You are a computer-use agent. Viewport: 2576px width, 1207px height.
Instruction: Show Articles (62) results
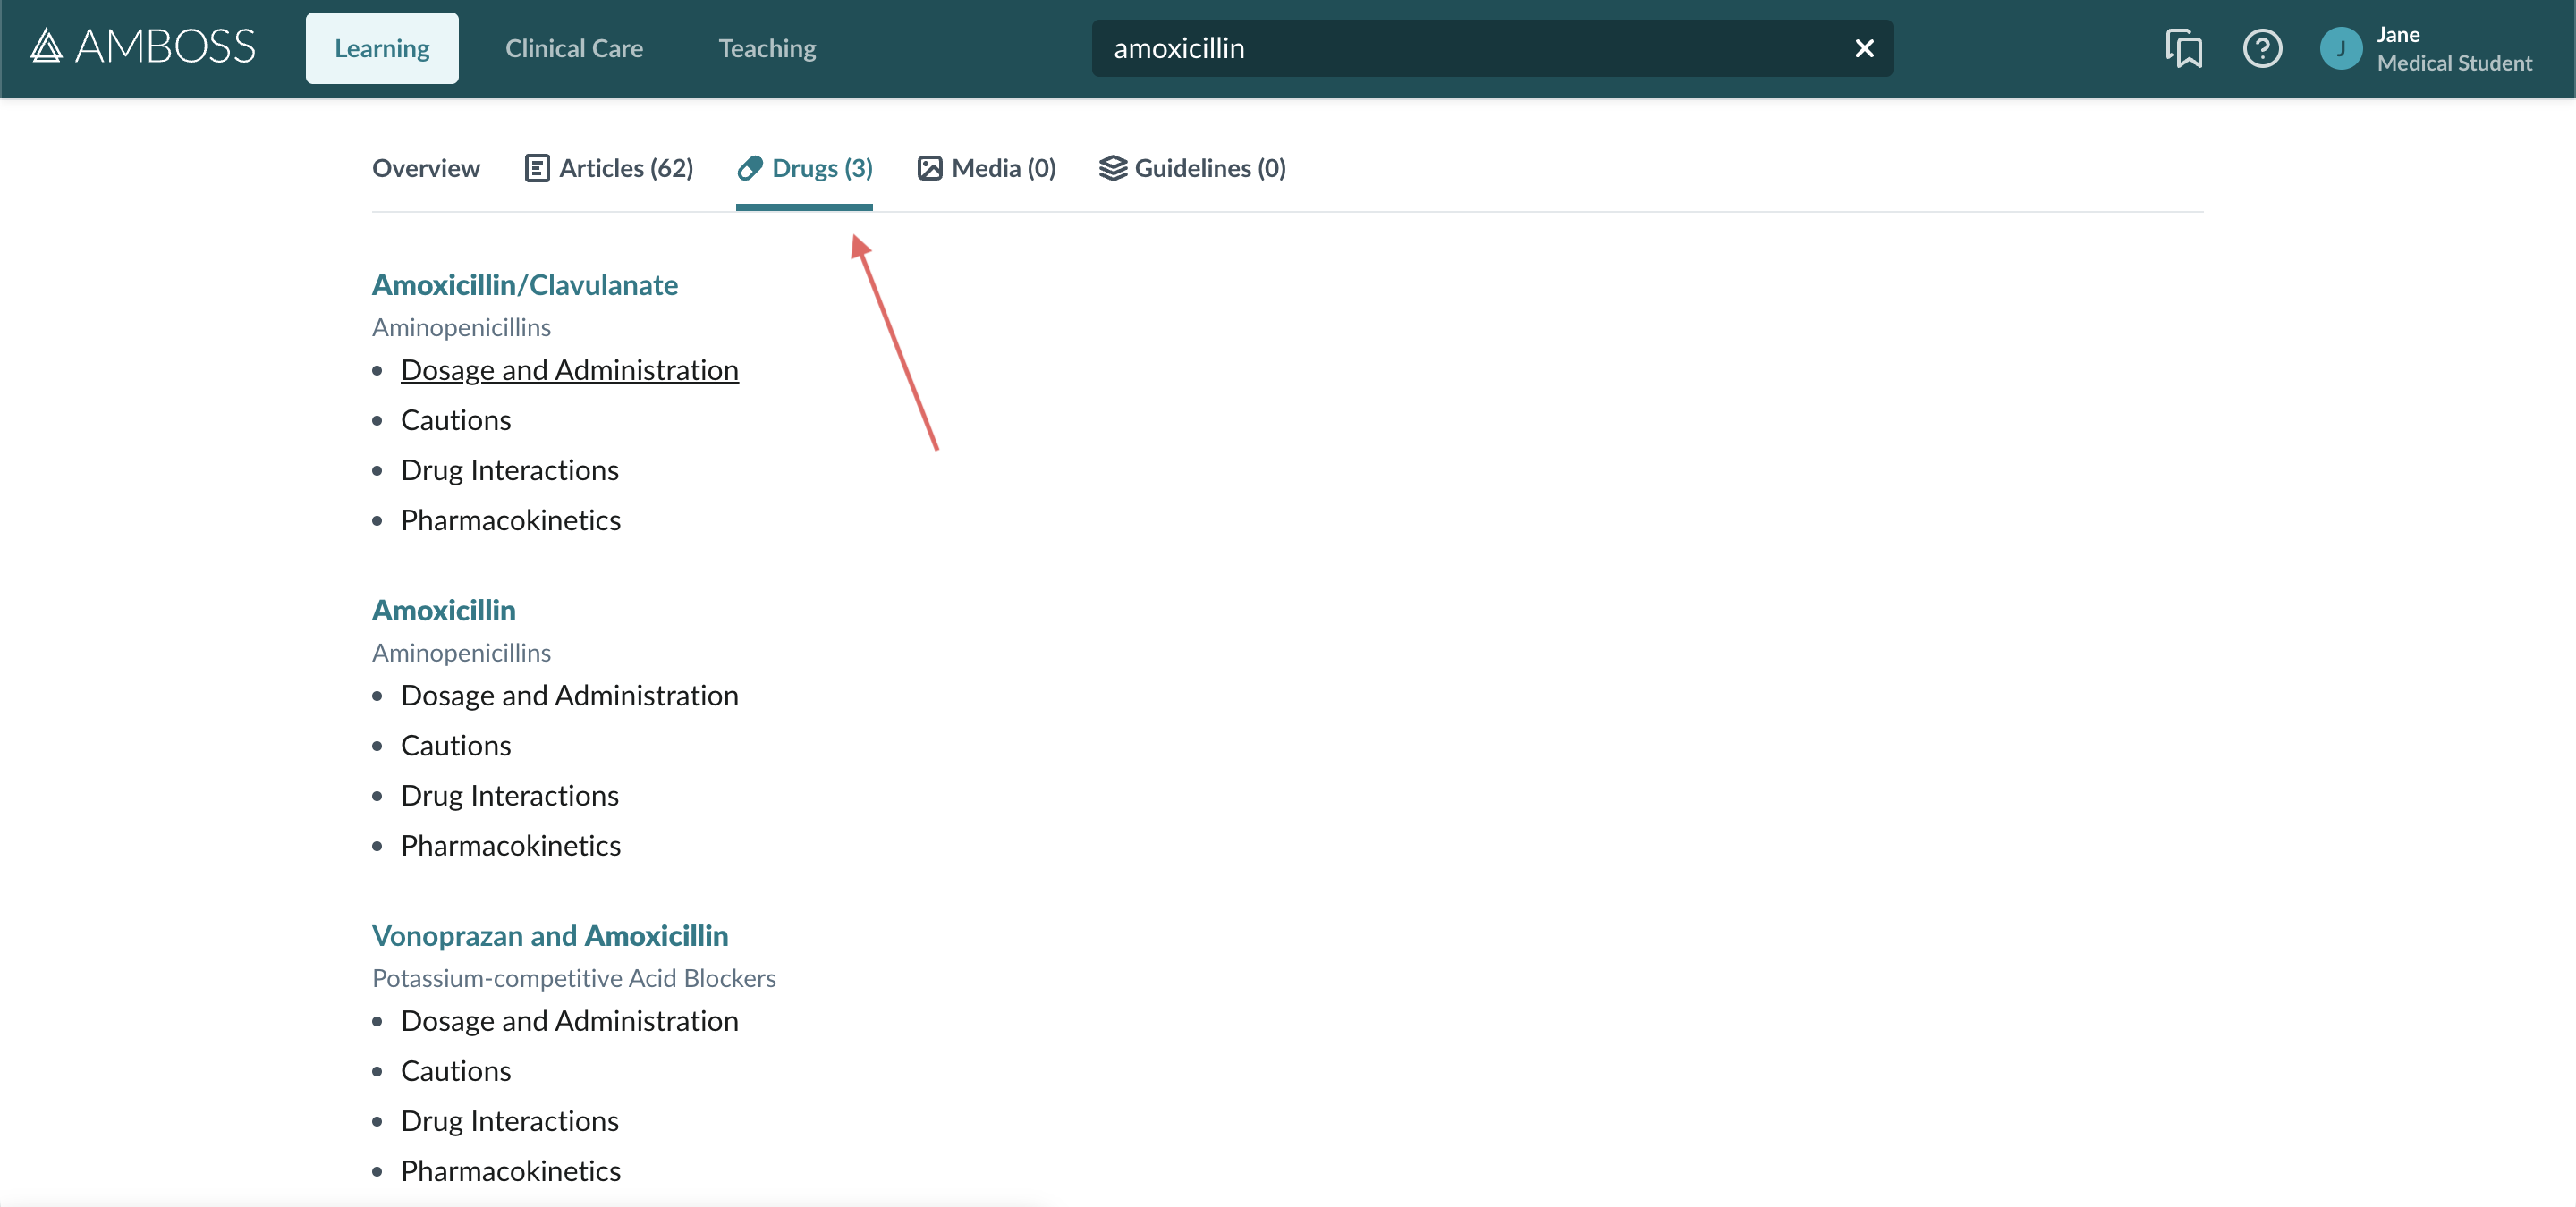pyautogui.click(x=609, y=168)
